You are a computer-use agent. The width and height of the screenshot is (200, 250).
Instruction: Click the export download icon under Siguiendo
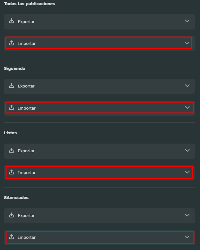[12, 86]
